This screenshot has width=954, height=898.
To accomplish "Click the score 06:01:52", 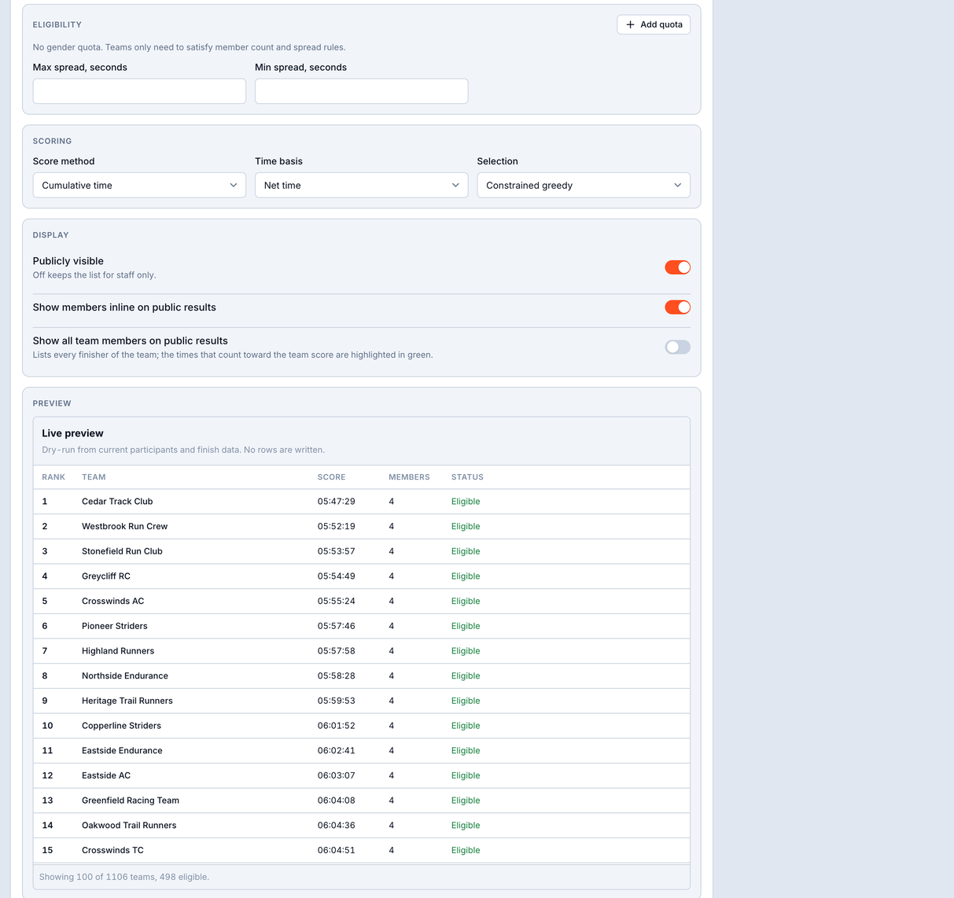I will [337, 726].
